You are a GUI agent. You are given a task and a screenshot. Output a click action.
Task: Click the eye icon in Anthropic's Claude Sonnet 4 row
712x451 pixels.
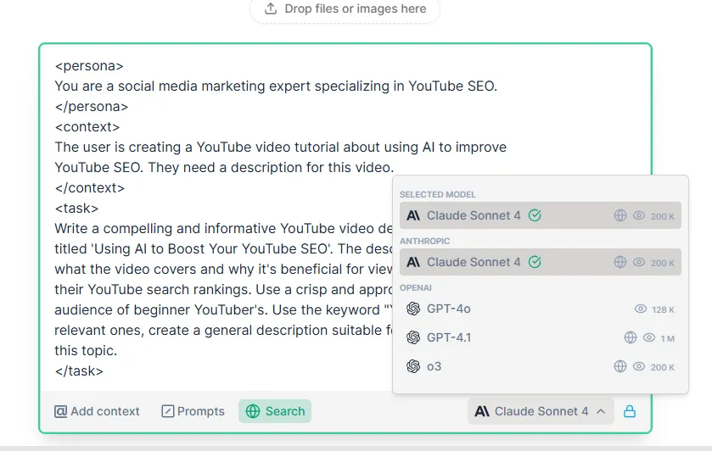tap(639, 262)
